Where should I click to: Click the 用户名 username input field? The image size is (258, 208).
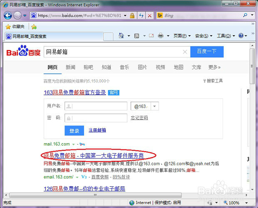[96, 106]
